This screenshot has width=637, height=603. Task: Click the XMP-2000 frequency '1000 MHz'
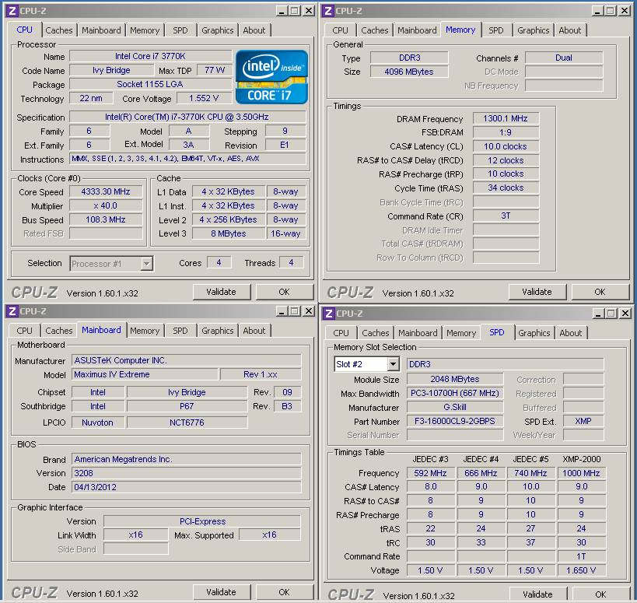pos(581,473)
